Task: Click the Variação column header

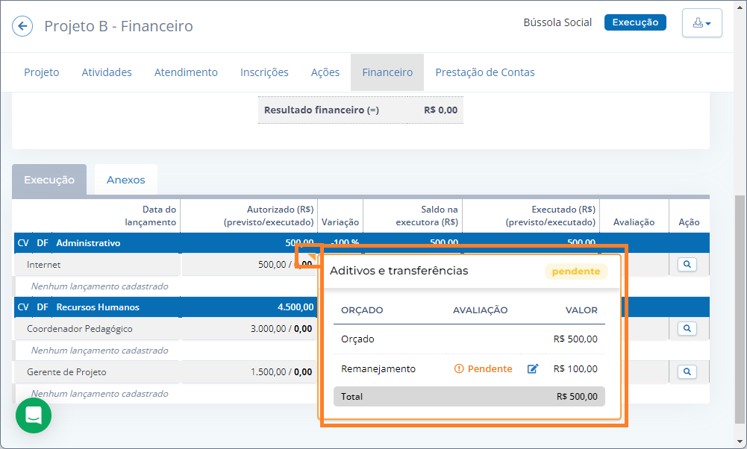Action: click(340, 222)
